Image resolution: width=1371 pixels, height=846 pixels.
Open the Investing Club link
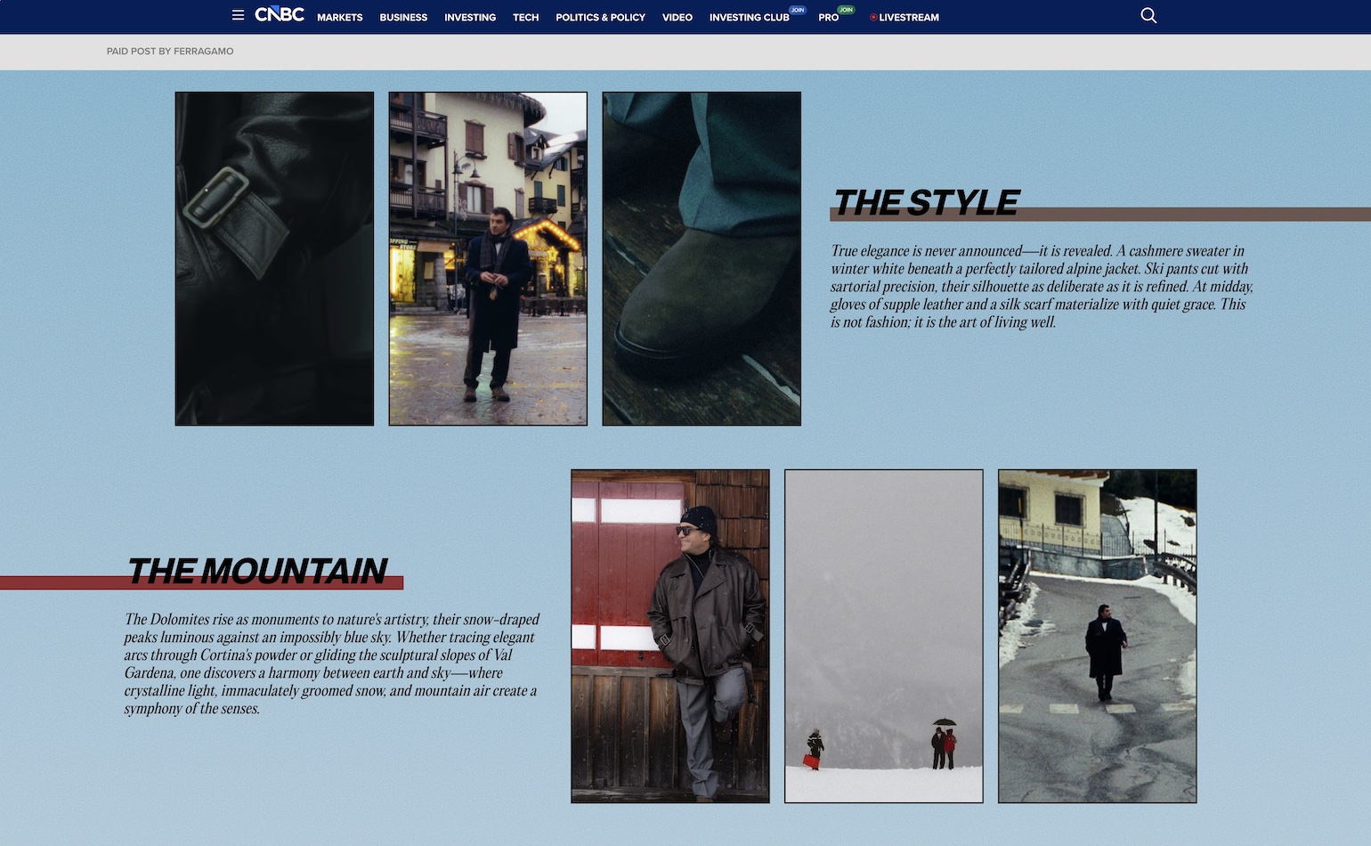coord(750,18)
